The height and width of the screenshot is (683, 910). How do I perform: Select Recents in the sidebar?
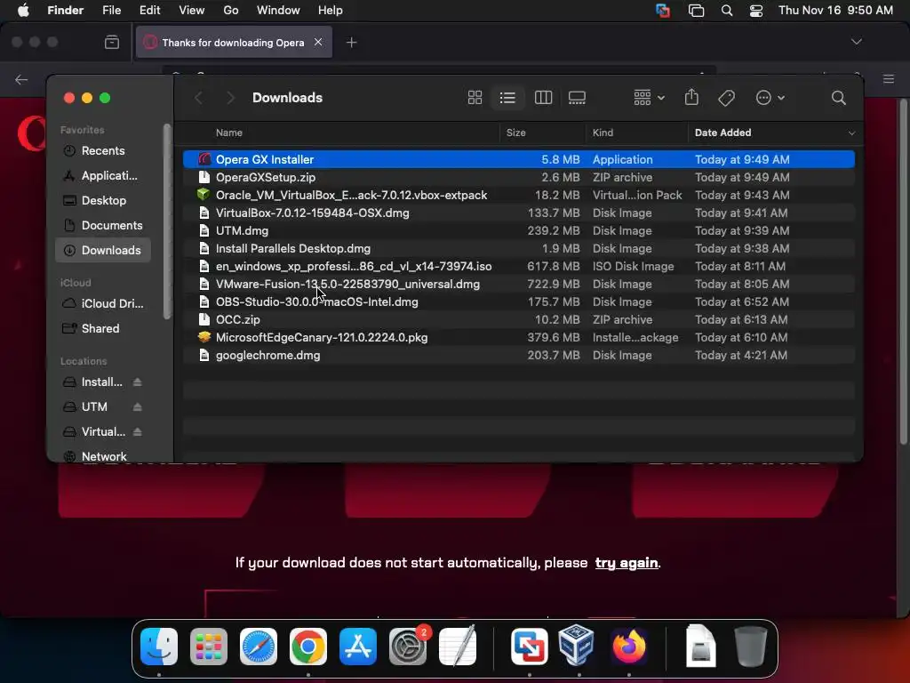point(103,150)
